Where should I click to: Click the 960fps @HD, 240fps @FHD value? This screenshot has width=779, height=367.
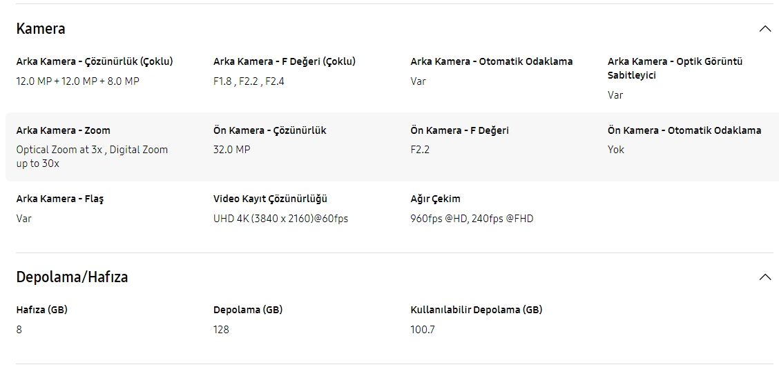click(x=472, y=218)
